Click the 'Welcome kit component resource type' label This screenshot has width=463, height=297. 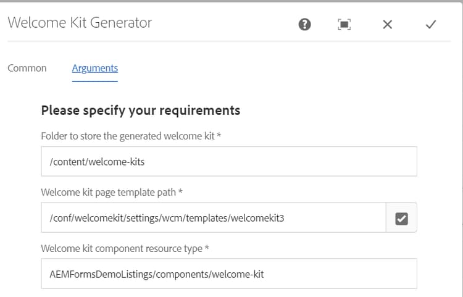point(121,248)
